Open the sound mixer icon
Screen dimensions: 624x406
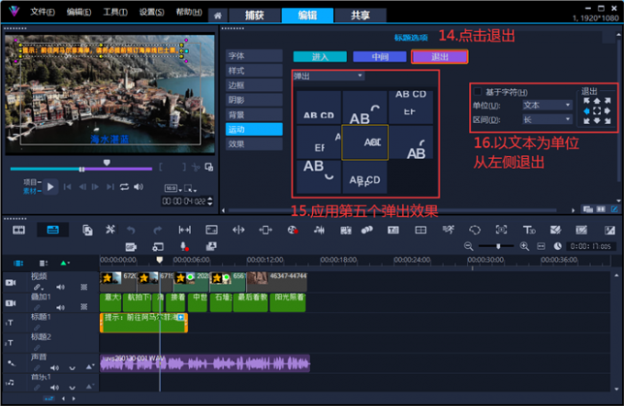pyautogui.click(x=319, y=230)
